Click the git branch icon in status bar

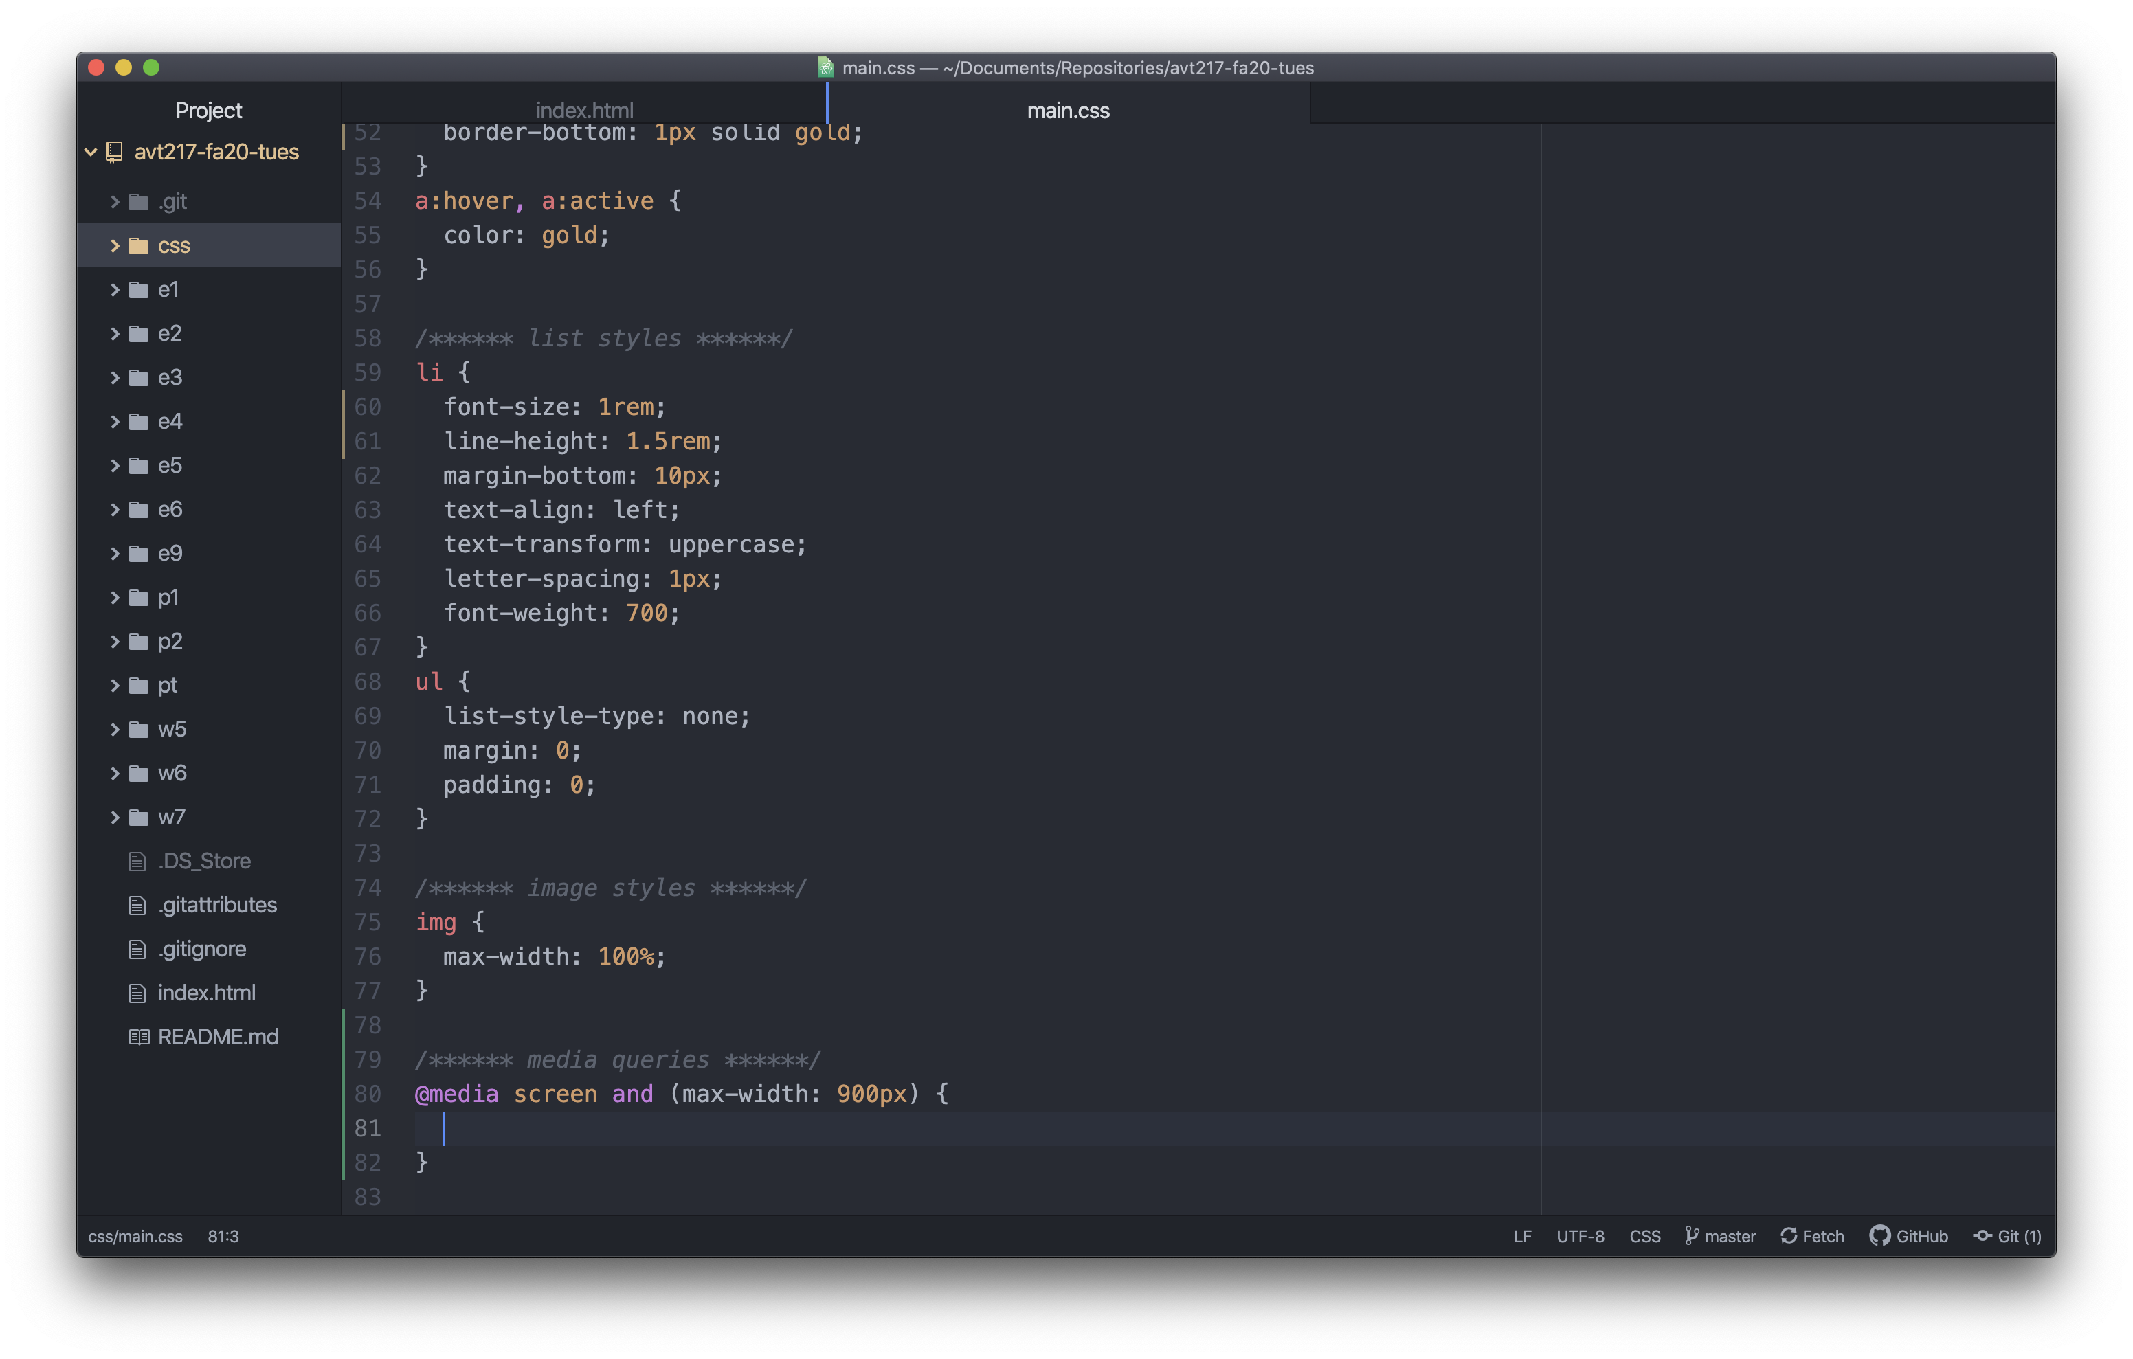click(1692, 1236)
